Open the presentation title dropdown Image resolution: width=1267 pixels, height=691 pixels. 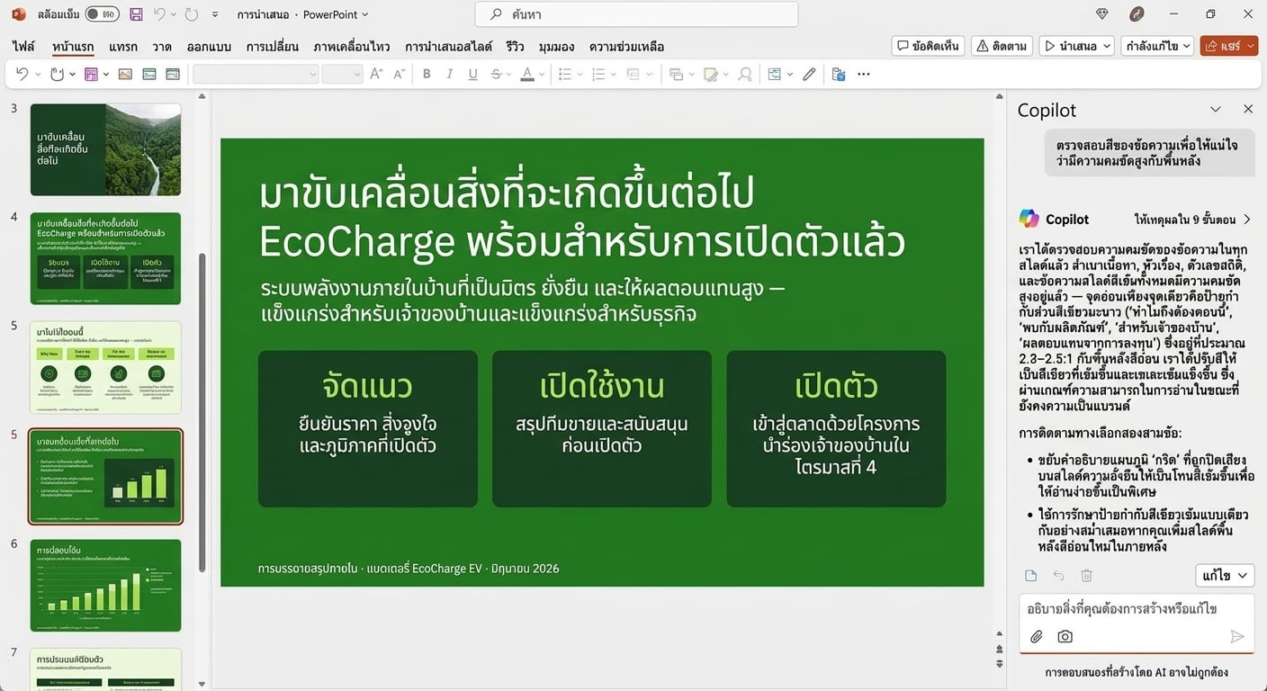[302, 15]
